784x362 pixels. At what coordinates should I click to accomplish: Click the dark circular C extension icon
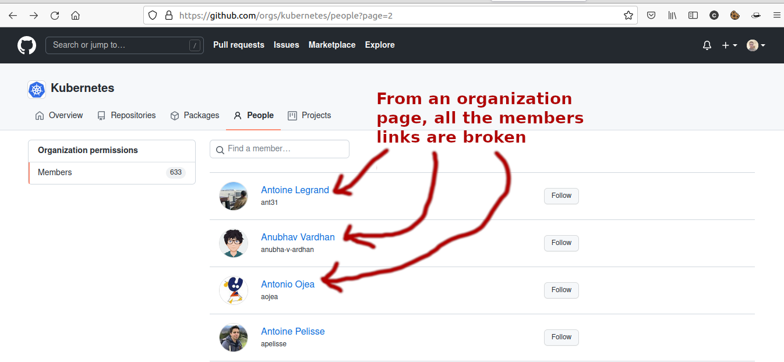pyautogui.click(x=714, y=16)
